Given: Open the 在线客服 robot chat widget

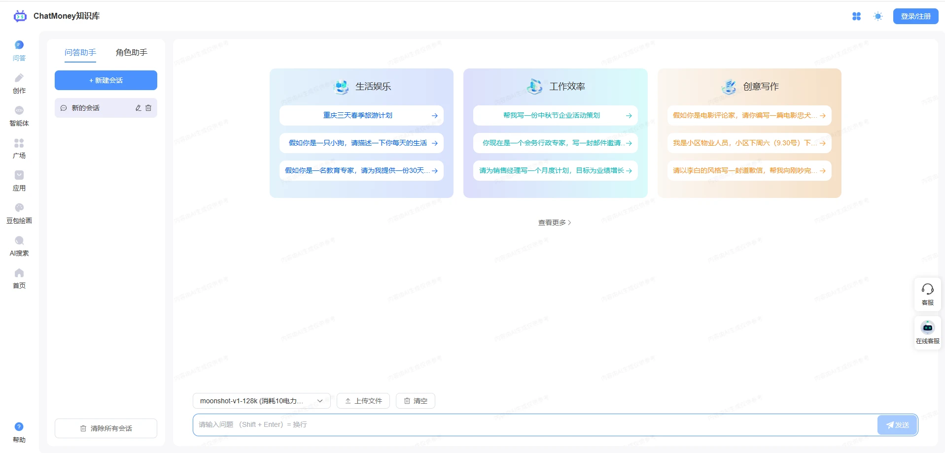Looking at the screenshot, I should [928, 332].
